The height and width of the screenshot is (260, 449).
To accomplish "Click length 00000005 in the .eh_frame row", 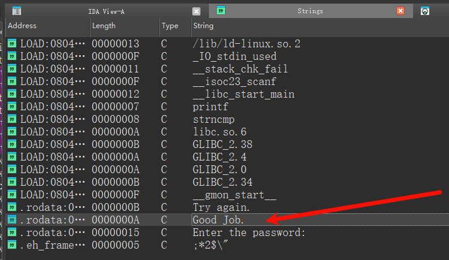I will [x=116, y=246].
